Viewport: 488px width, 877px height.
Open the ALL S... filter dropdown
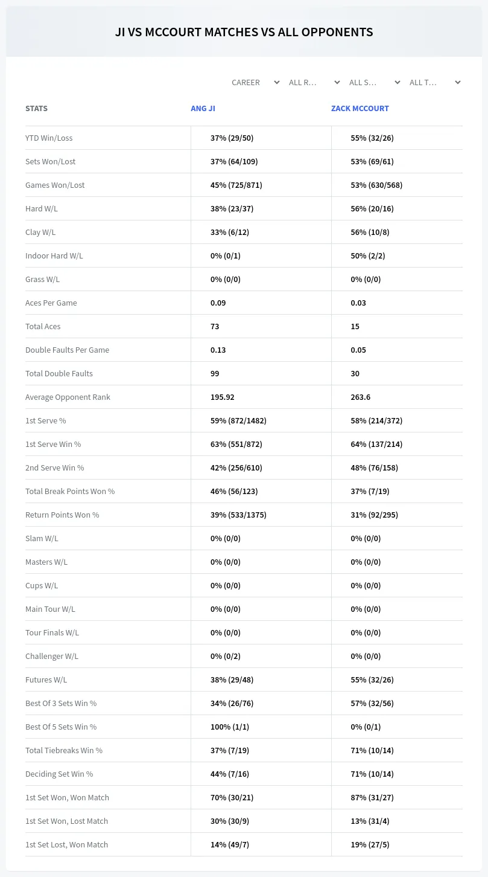click(374, 82)
